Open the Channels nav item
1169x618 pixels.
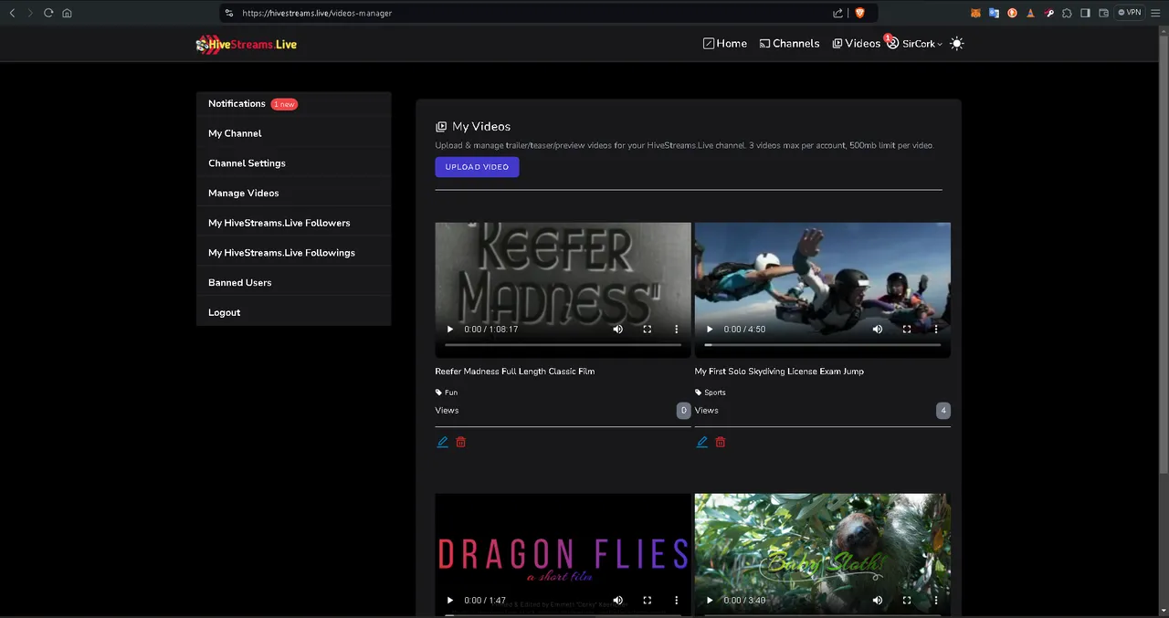tap(790, 44)
